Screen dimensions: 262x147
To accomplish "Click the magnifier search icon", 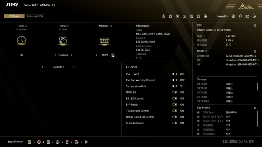I will tap(240, 16).
